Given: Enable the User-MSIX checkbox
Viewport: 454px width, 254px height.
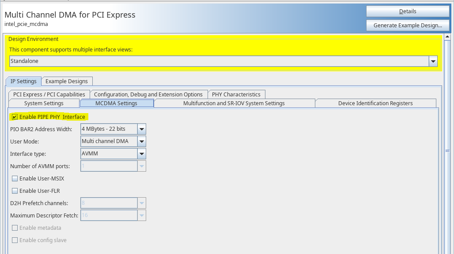Looking at the screenshot, I should pyautogui.click(x=15, y=179).
